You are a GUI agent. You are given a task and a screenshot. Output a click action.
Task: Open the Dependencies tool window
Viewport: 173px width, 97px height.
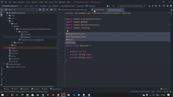[56, 89]
